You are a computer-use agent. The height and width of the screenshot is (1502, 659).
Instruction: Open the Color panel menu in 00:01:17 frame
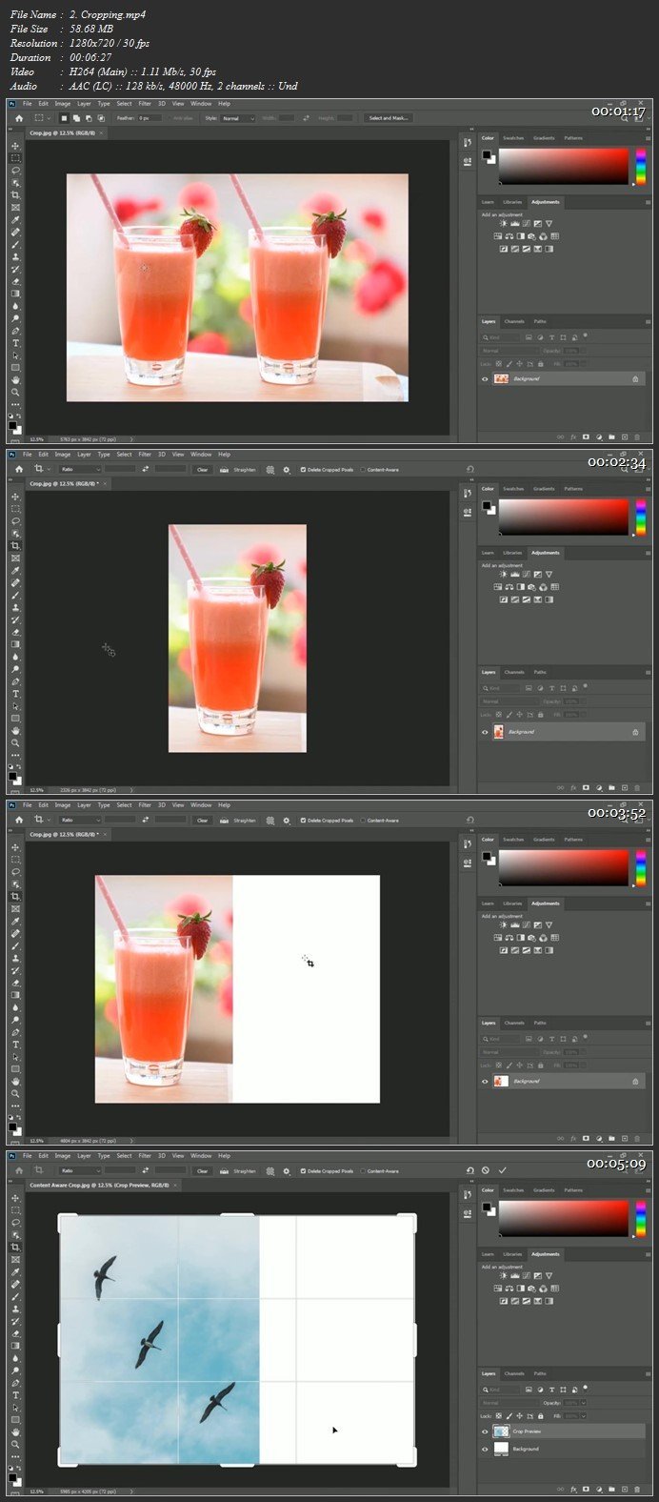pyautogui.click(x=648, y=138)
